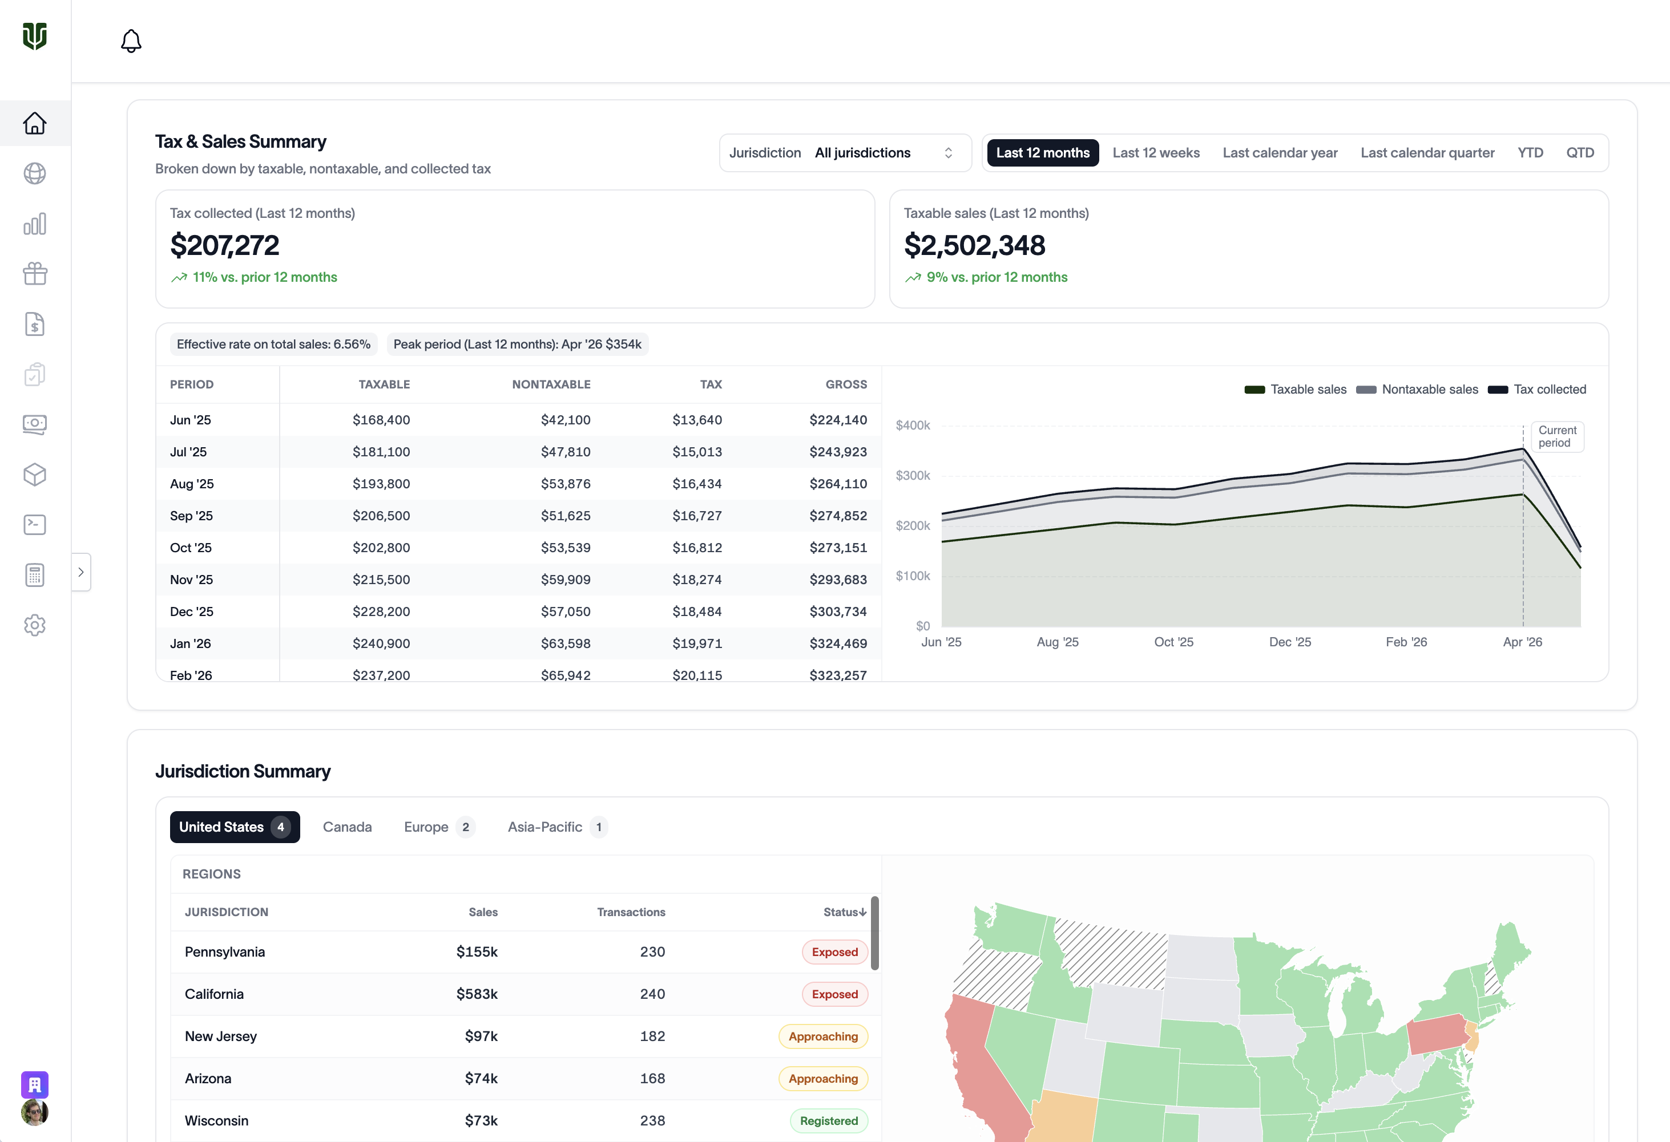Open the user profile avatar
Viewport: 1670px width, 1142px height.
click(34, 1112)
